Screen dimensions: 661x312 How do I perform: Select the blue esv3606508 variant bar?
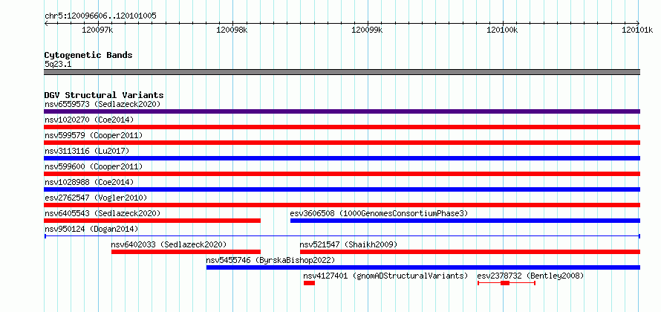(x=466, y=221)
